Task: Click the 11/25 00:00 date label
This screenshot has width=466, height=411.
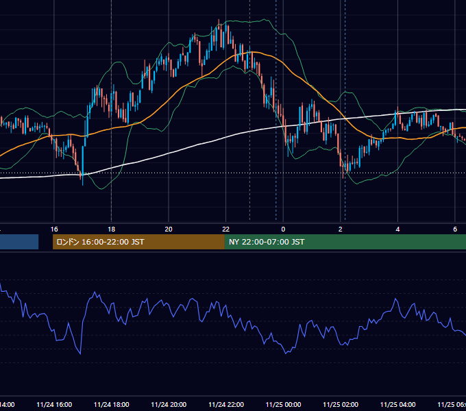Action: pyautogui.click(x=283, y=405)
